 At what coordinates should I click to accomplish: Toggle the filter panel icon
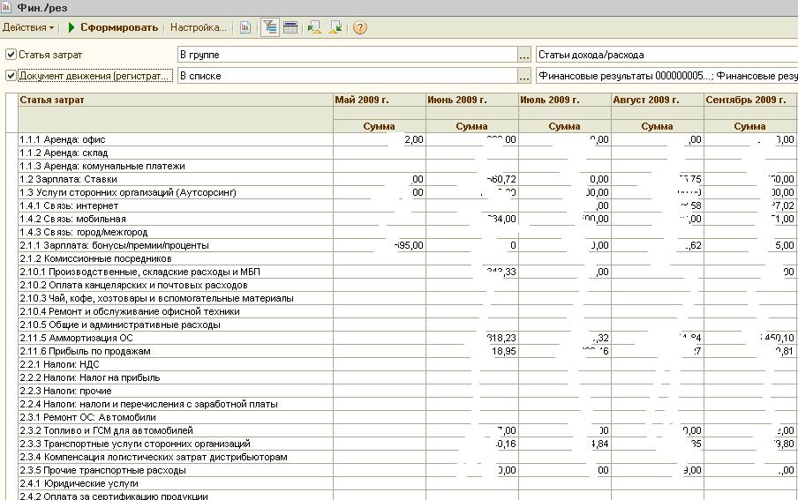(270, 27)
